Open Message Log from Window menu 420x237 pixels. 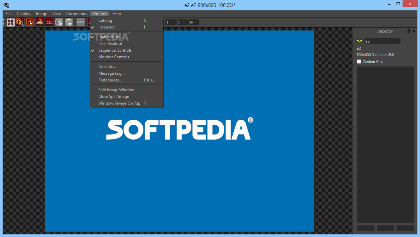[126, 73]
